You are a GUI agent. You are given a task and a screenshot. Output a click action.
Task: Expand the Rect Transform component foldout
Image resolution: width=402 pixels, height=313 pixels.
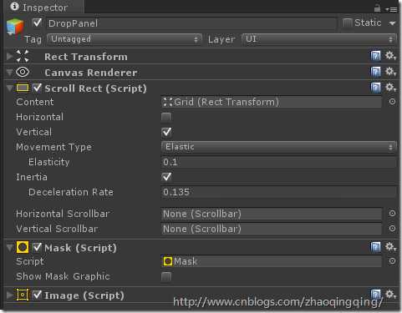coord(9,56)
